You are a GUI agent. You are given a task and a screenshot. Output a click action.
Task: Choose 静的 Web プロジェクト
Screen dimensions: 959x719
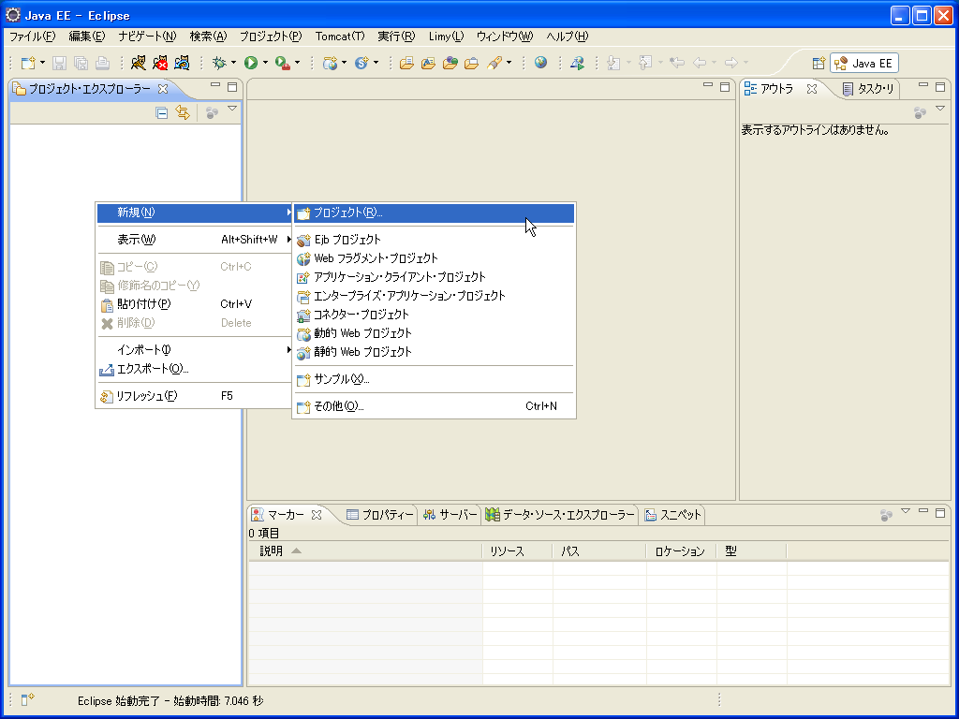(434, 352)
